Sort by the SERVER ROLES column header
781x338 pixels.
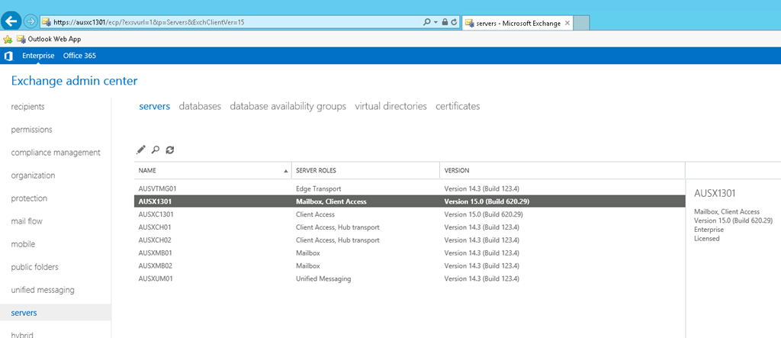[365, 170]
